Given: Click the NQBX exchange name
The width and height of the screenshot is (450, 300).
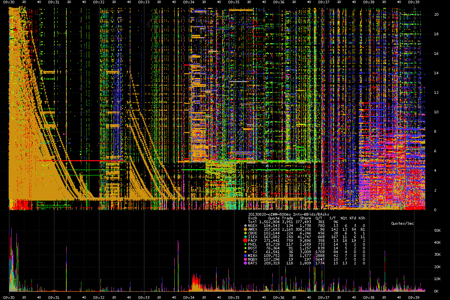Looking at the screenshot, I should [x=253, y=259].
